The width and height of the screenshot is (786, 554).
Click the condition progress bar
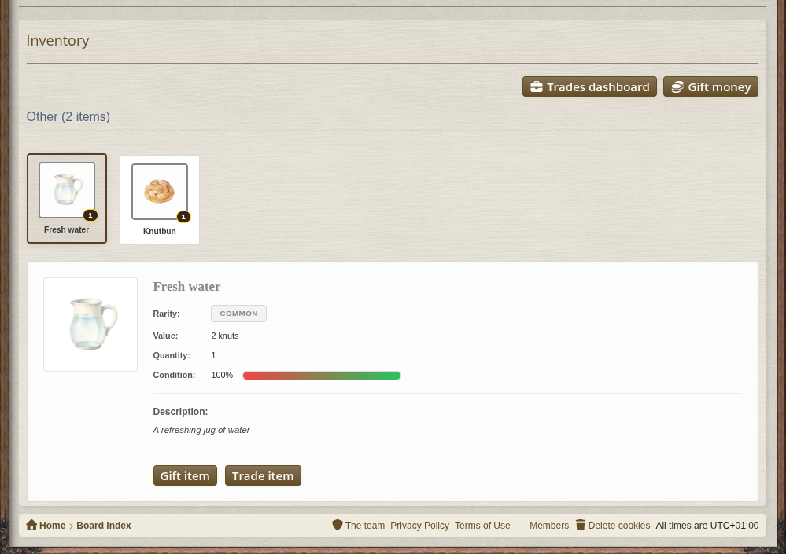pos(322,376)
